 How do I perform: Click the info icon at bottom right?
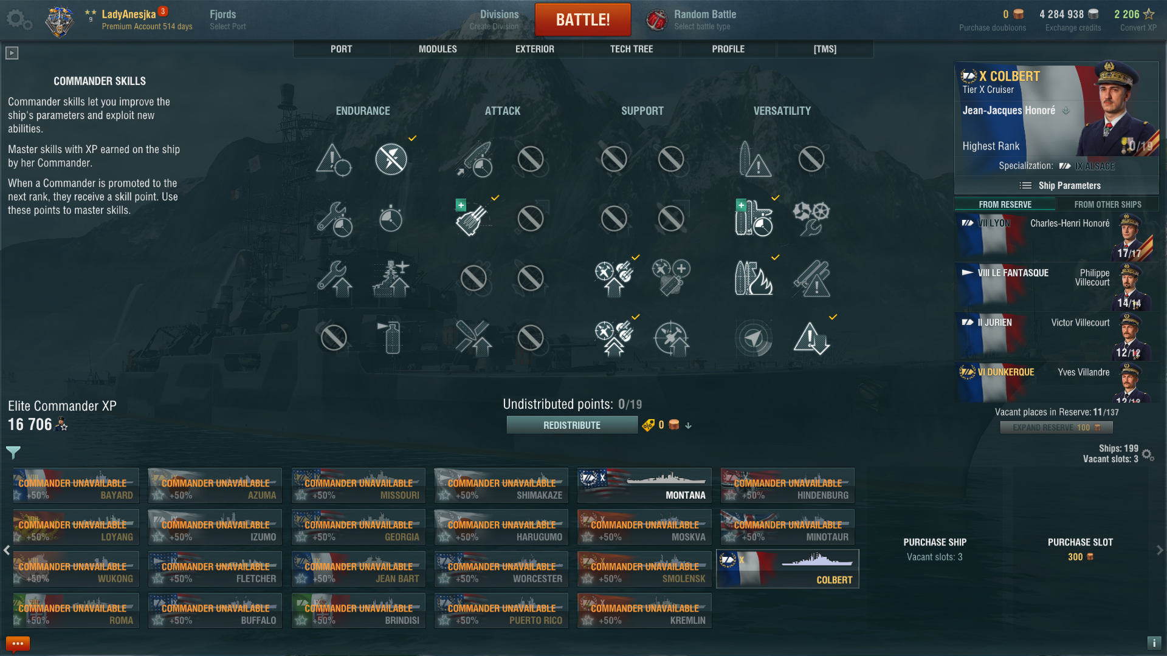click(1154, 643)
